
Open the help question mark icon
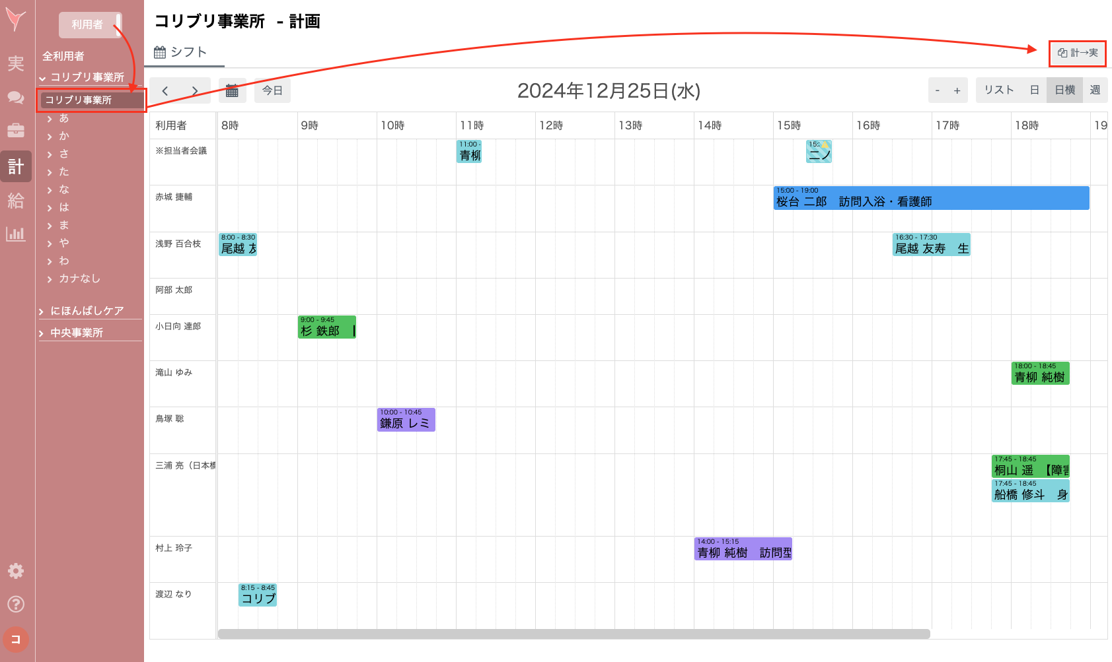click(16, 604)
